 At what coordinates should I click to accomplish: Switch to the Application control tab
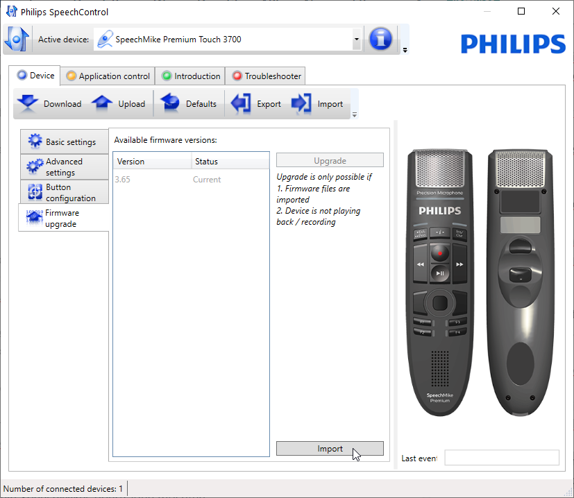108,76
